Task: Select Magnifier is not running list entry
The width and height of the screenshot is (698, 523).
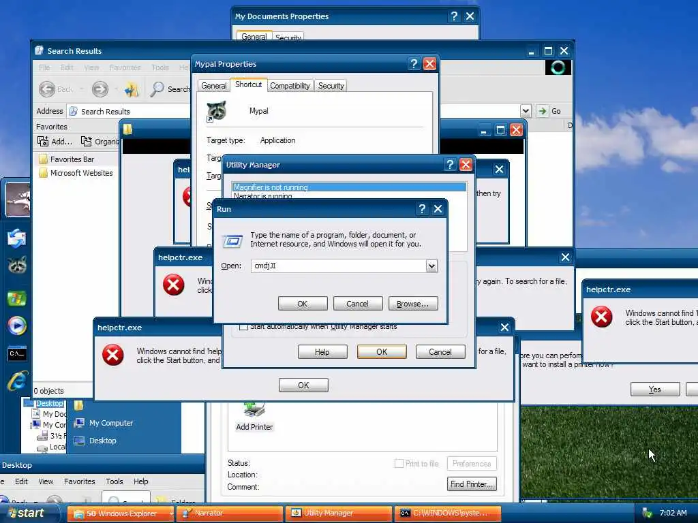Action: tap(348, 187)
